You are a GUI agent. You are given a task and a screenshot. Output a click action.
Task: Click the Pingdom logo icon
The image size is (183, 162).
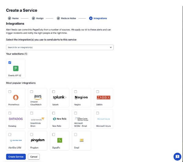(38, 140)
